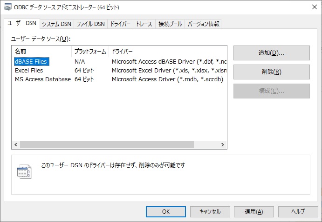Viewport: 322px width, 222px height.
Task: Click the driver-missing description text
Action: (113, 165)
